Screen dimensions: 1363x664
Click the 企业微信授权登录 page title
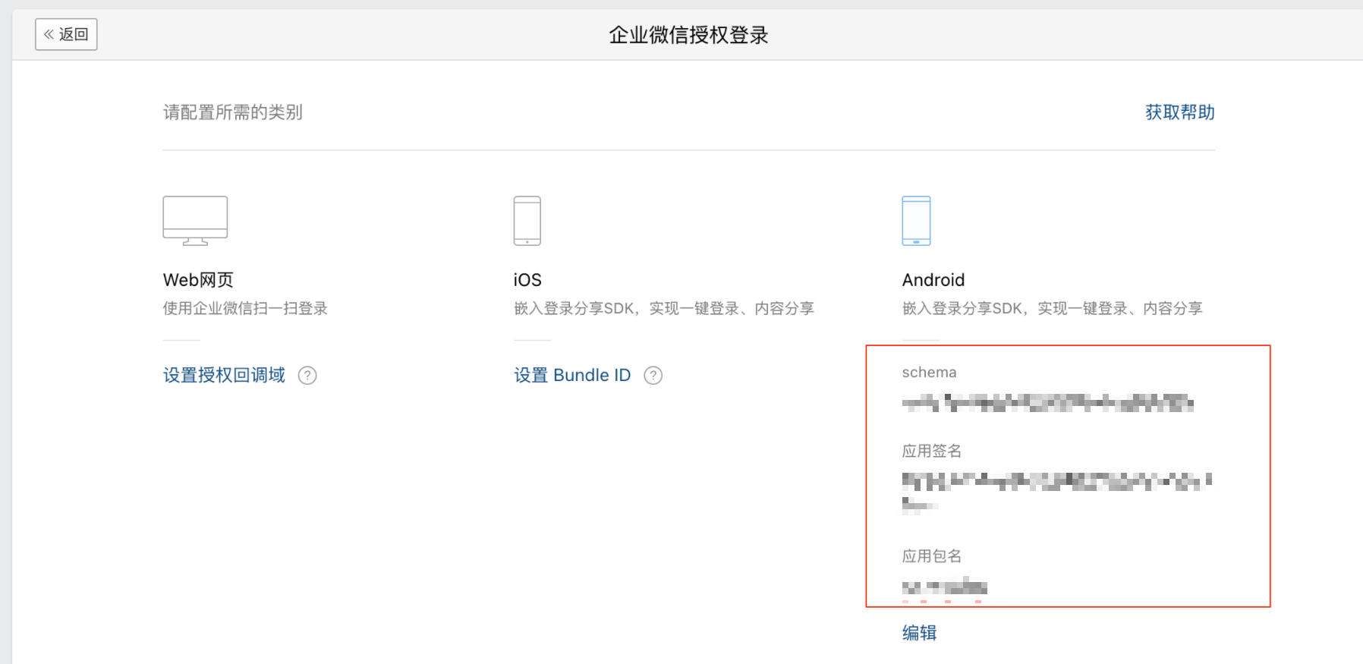coord(688,35)
